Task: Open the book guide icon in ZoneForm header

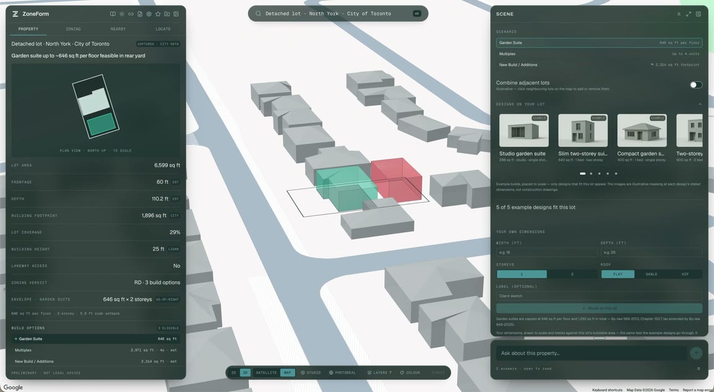Action: click(112, 14)
